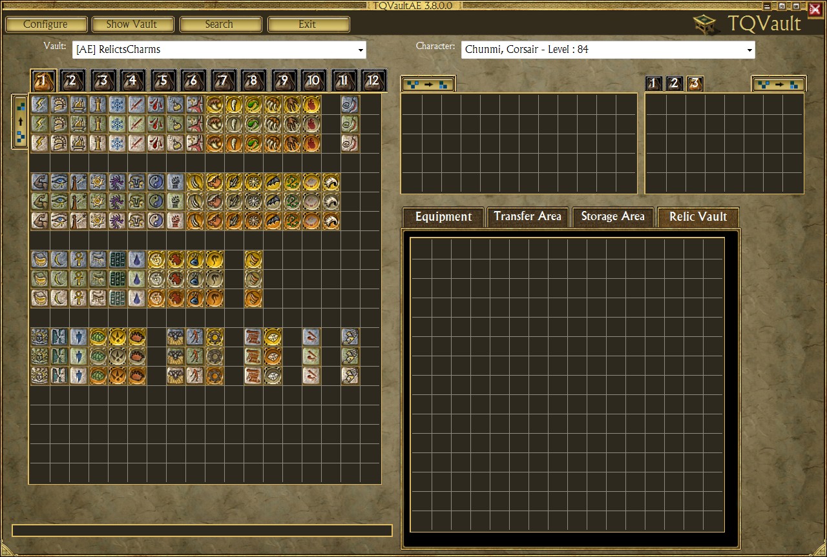Select the blue-stone purple dragon relic

[x=118, y=182]
